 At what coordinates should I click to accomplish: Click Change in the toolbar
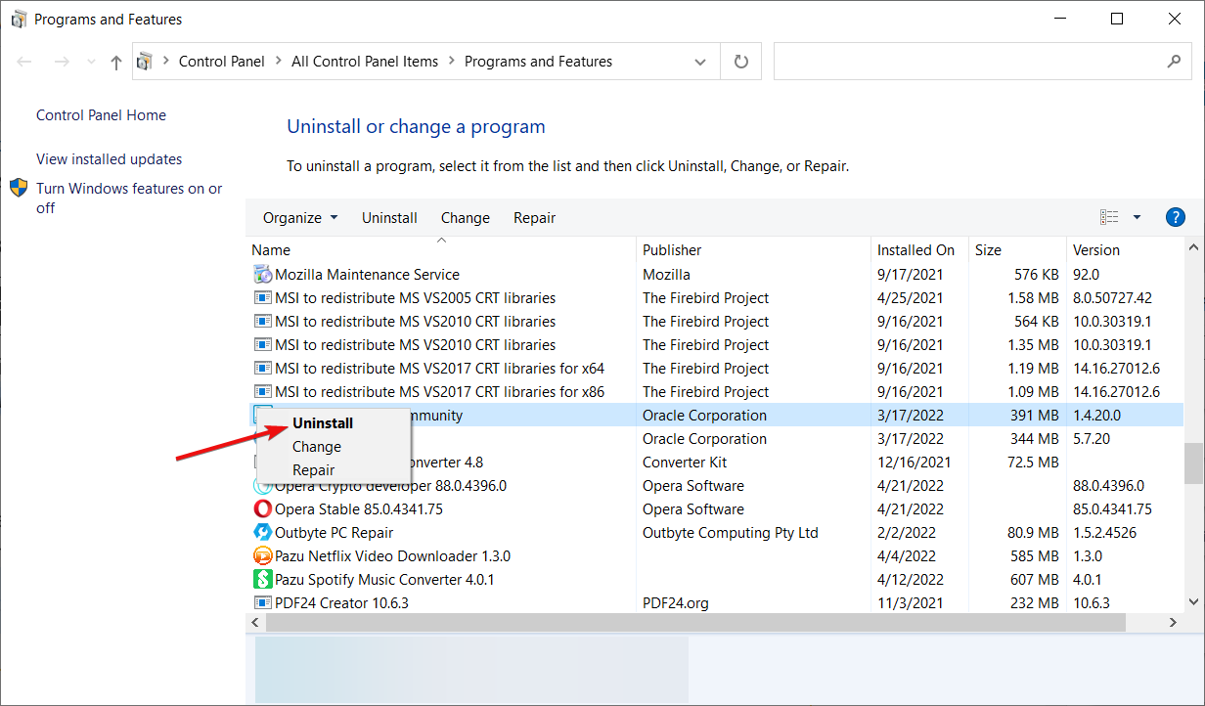coord(466,218)
